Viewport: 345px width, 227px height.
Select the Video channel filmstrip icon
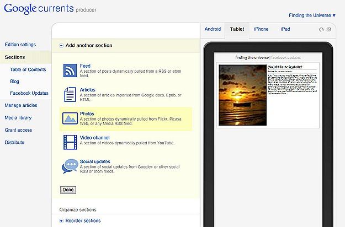click(70, 142)
